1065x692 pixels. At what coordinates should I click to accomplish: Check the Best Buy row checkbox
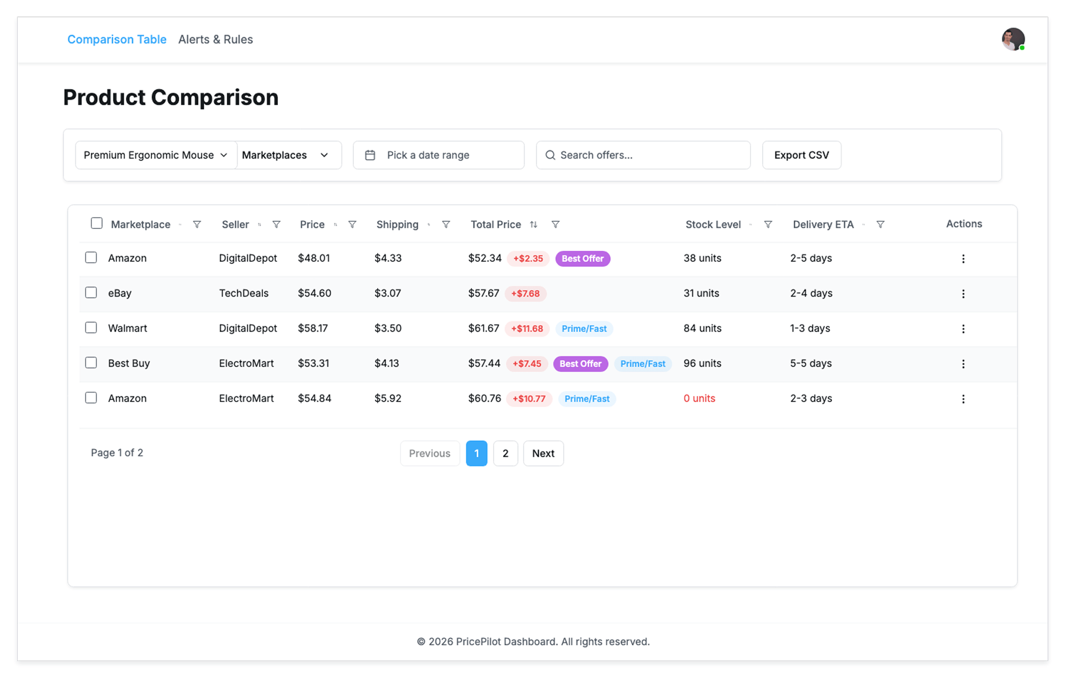coord(91,363)
